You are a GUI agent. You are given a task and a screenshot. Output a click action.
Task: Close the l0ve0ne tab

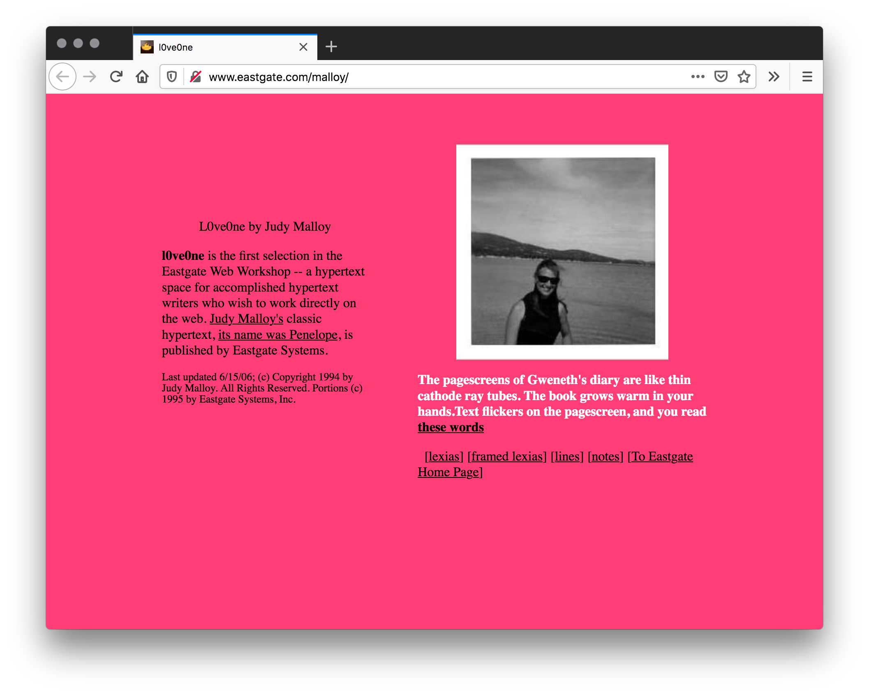point(303,47)
